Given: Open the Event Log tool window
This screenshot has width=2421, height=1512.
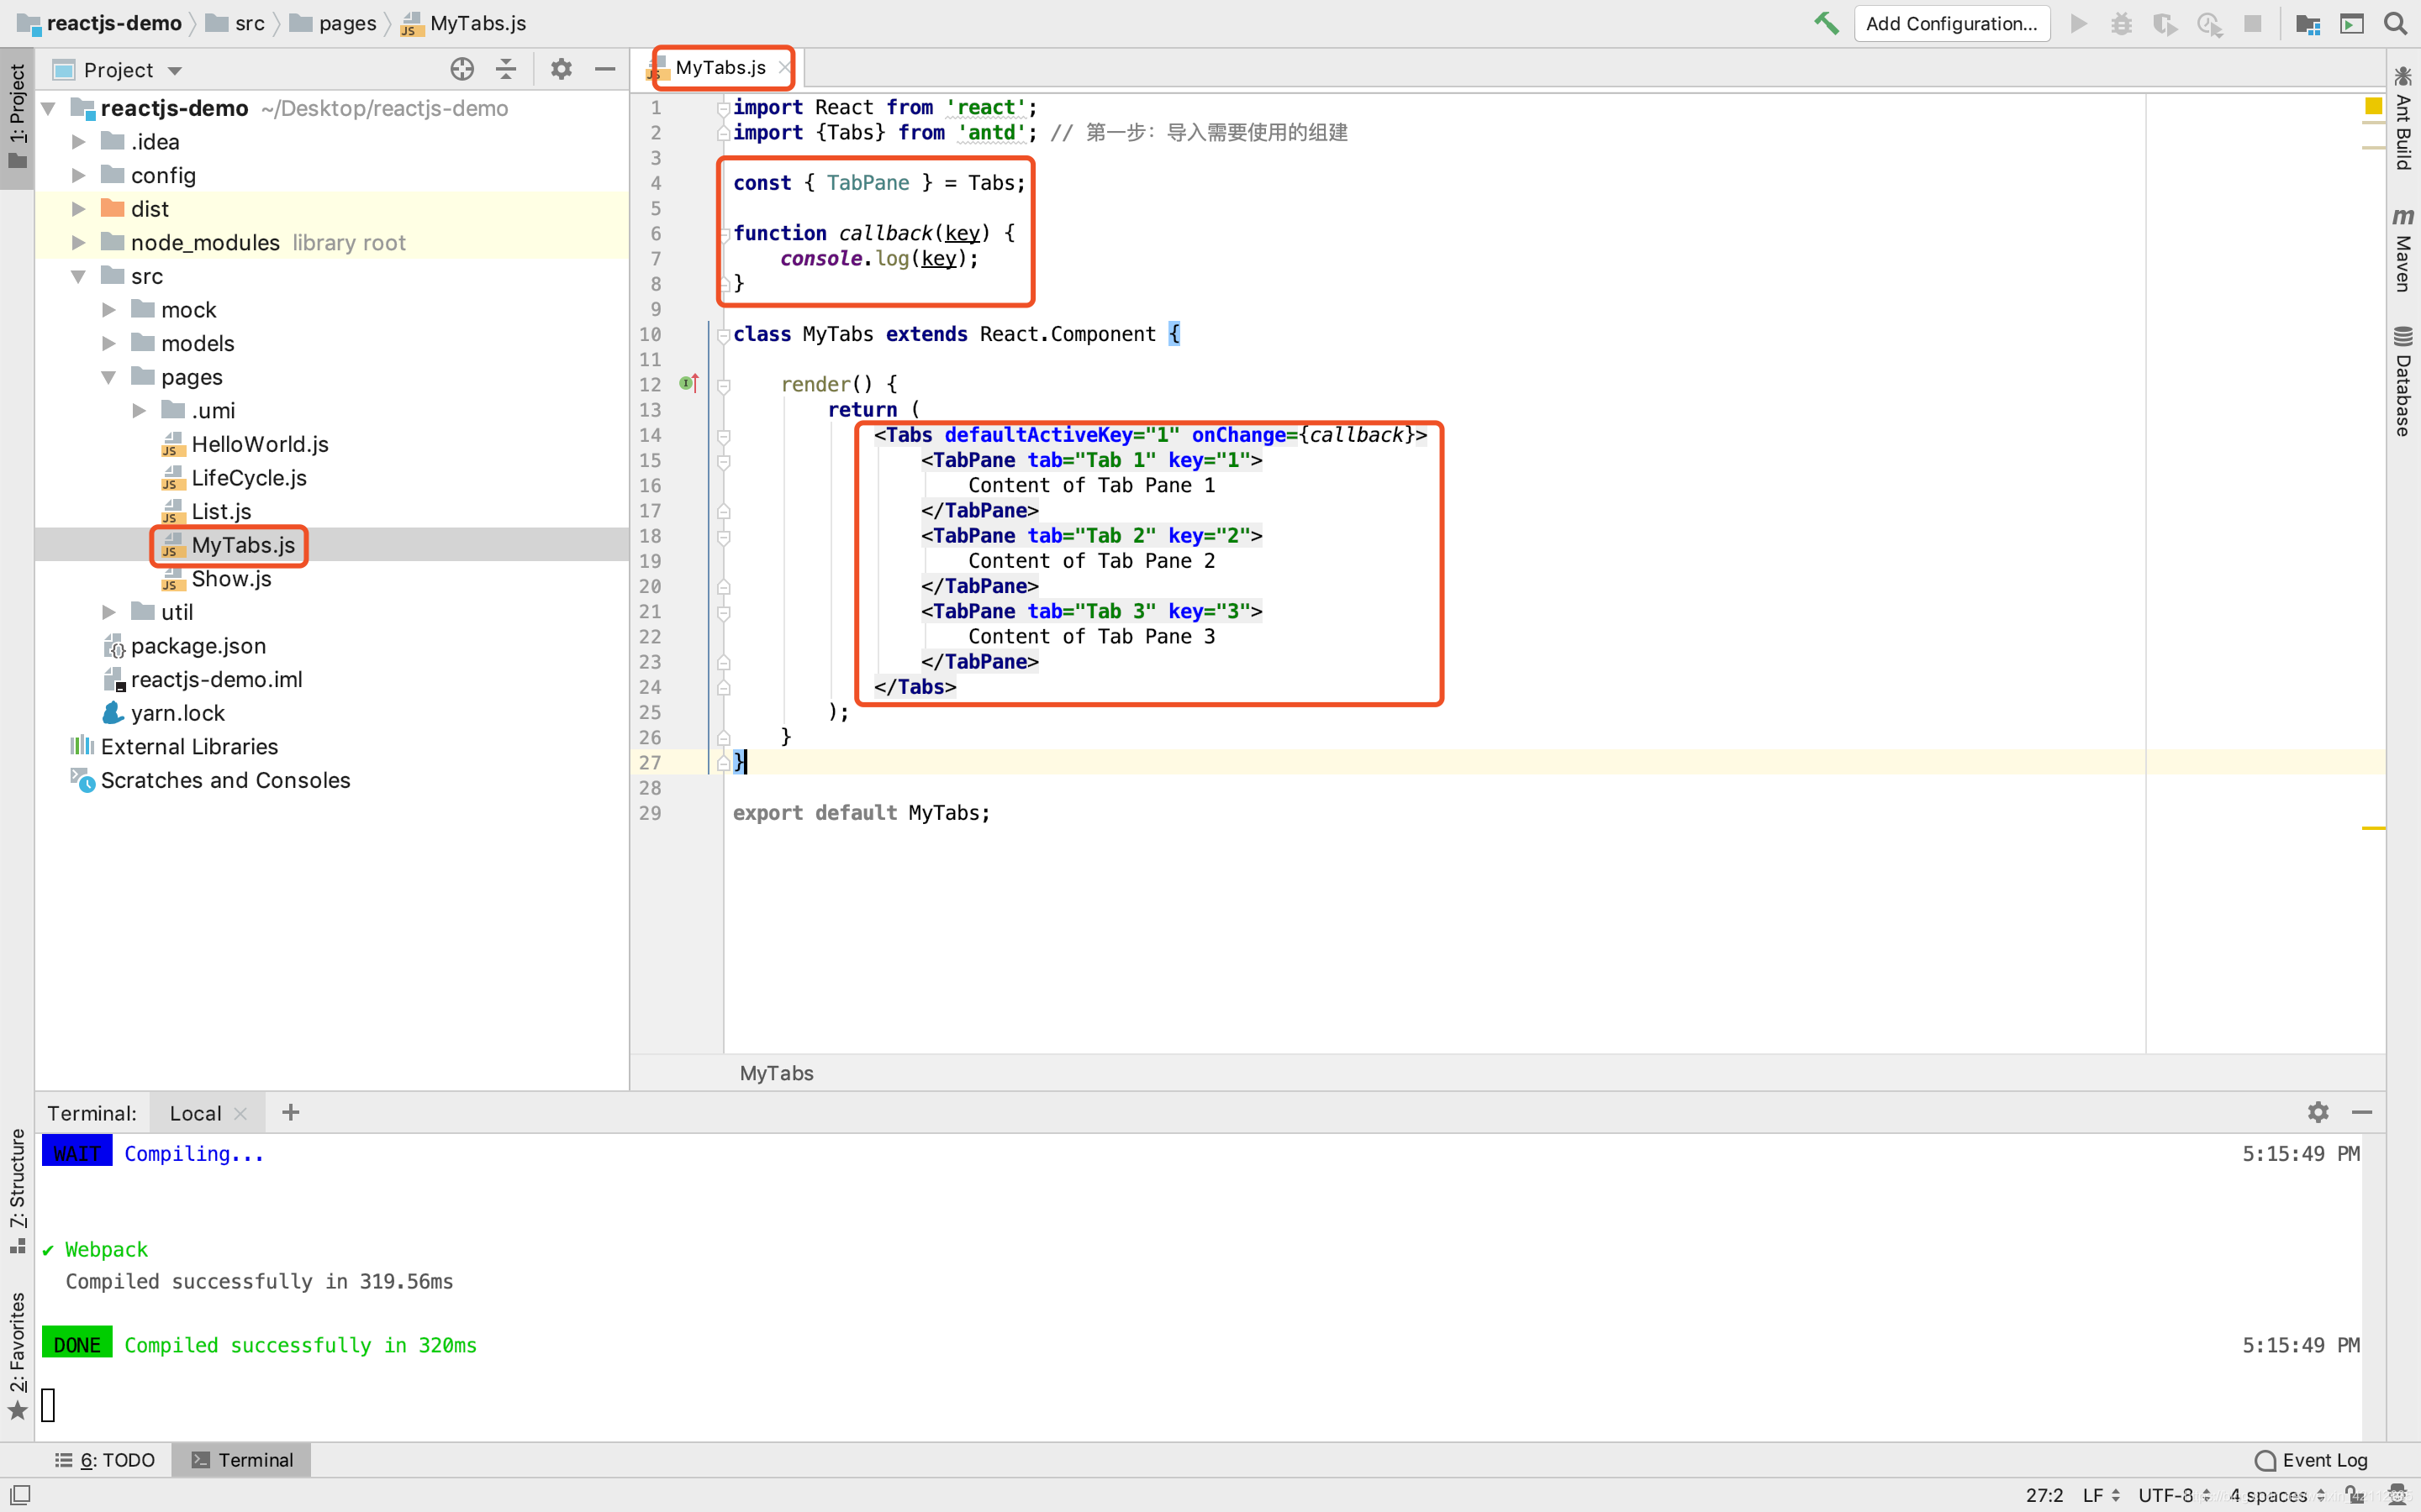Looking at the screenshot, I should pyautogui.click(x=2312, y=1460).
